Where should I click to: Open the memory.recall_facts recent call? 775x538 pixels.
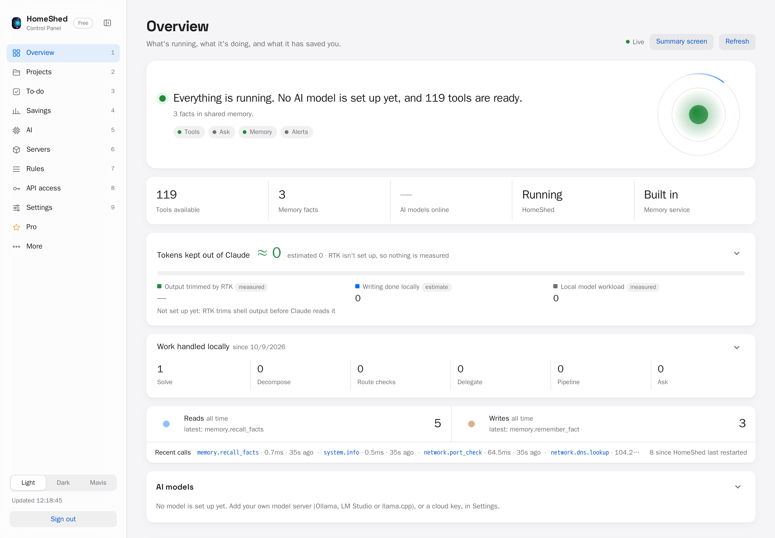tap(228, 452)
